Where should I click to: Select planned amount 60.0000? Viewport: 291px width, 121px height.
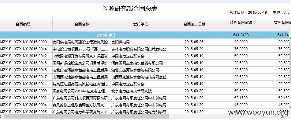[x=241, y=56]
